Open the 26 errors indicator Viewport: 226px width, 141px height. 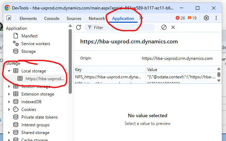180,18
